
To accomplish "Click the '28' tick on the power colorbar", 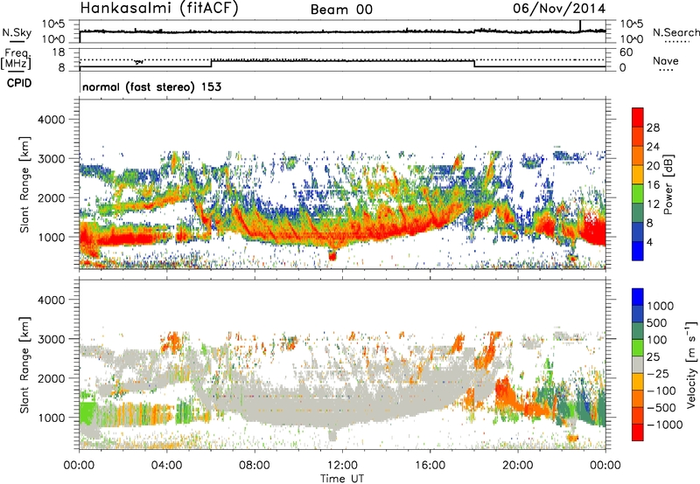I will coord(653,128).
